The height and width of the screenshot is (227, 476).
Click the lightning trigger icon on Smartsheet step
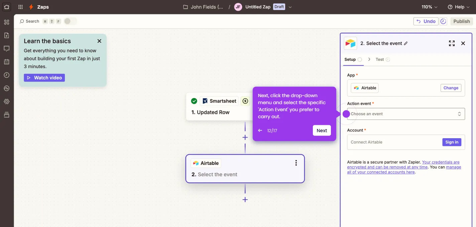pos(245,101)
